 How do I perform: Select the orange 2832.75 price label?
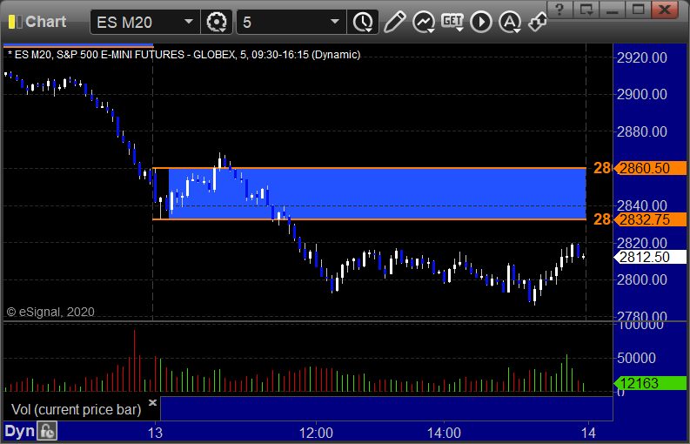click(650, 219)
